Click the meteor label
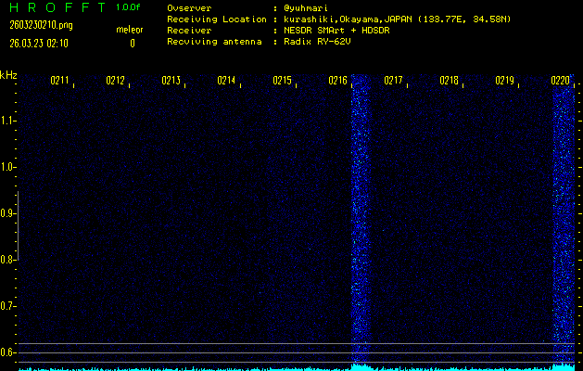The height and width of the screenshot is (371, 583). pyautogui.click(x=130, y=30)
